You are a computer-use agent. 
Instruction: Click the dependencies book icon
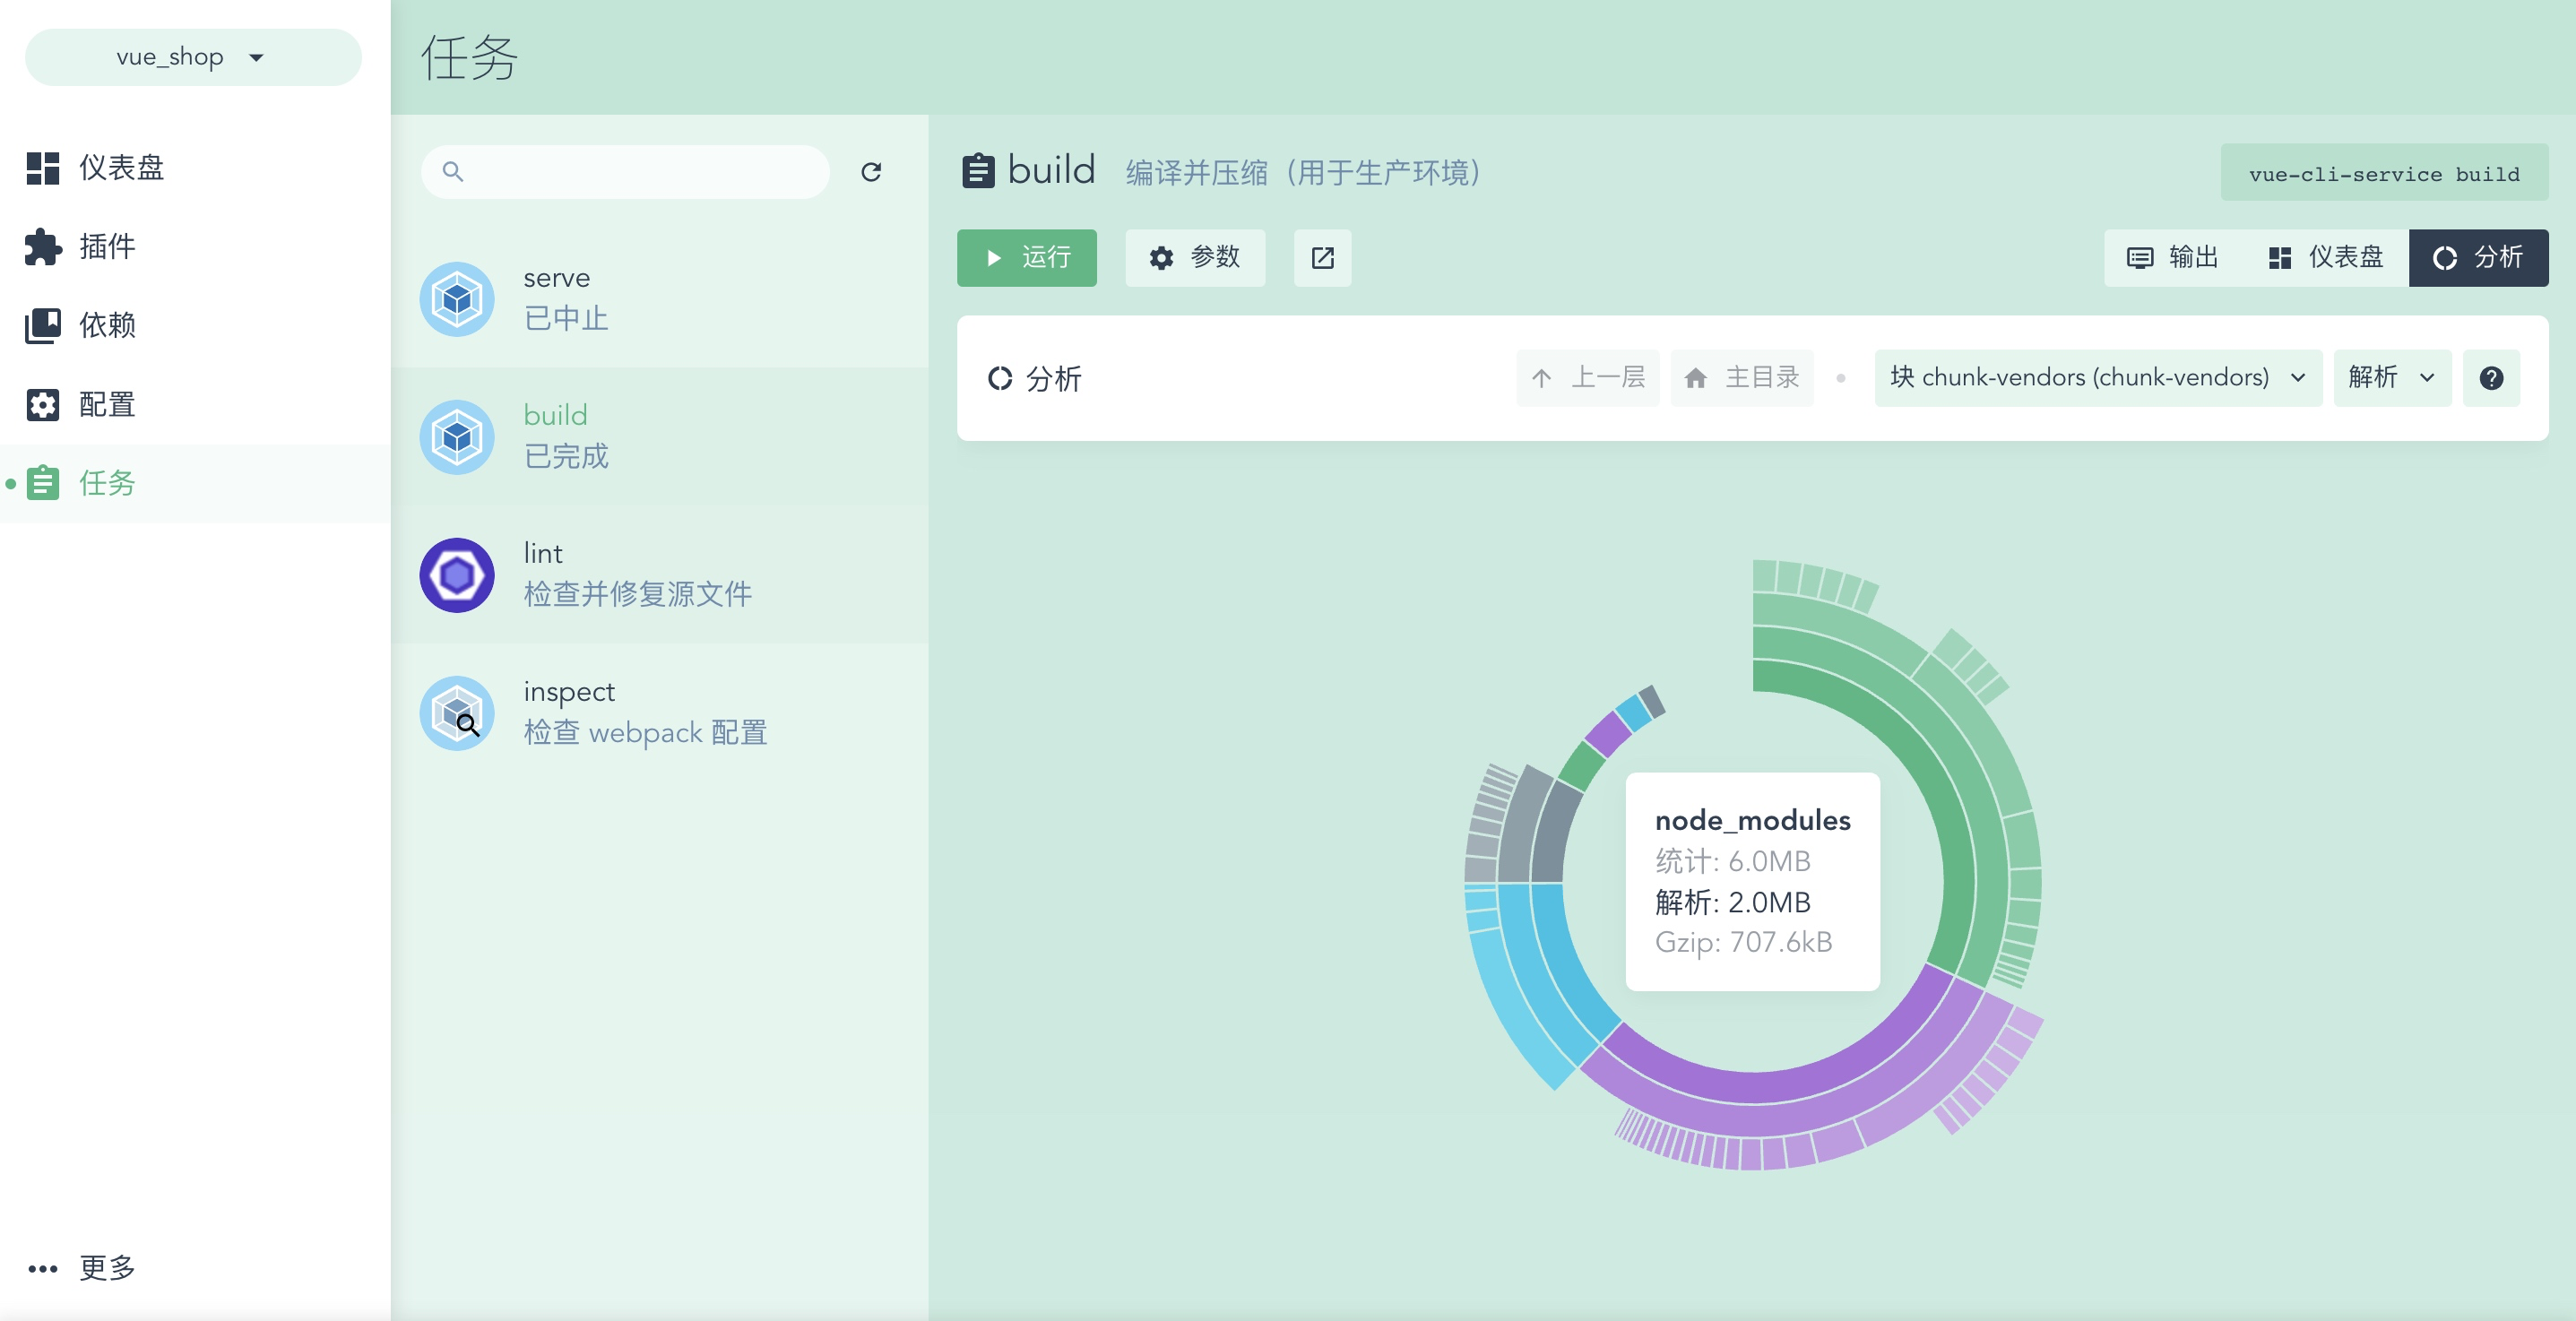[x=43, y=325]
